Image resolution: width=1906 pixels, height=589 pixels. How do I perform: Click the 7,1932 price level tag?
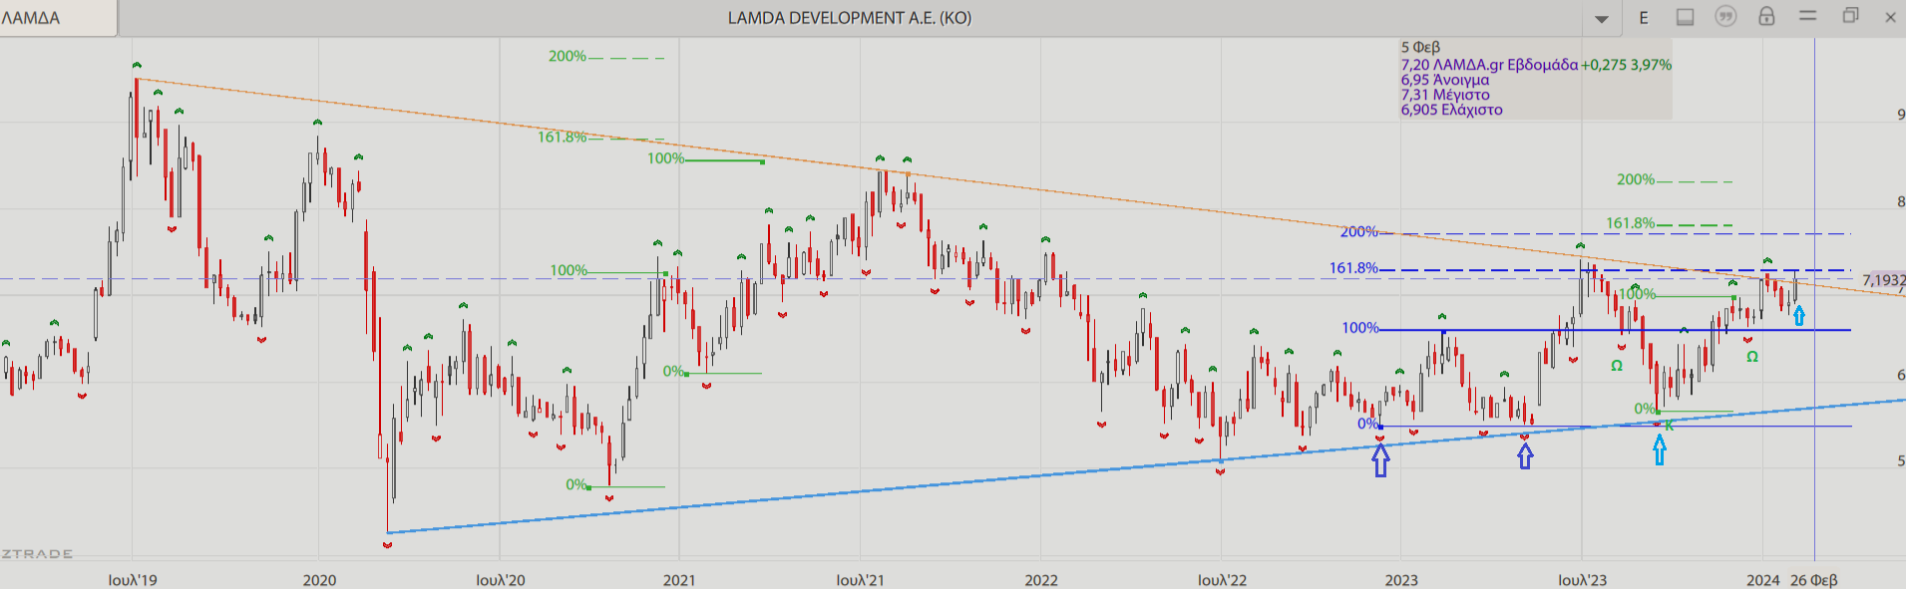[x=1883, y=281]
